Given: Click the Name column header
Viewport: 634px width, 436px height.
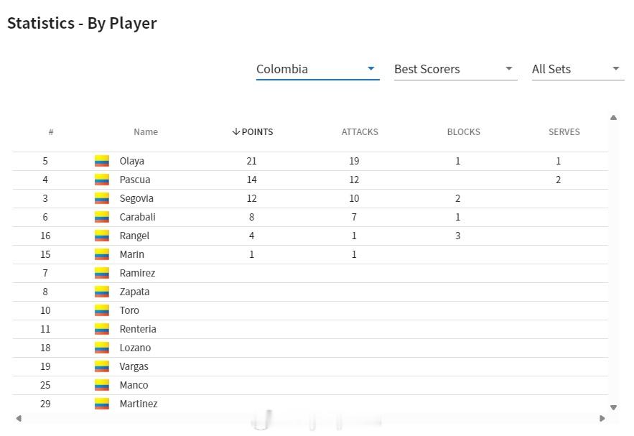Looking at the screenshot, I should [x=146, y=132].
